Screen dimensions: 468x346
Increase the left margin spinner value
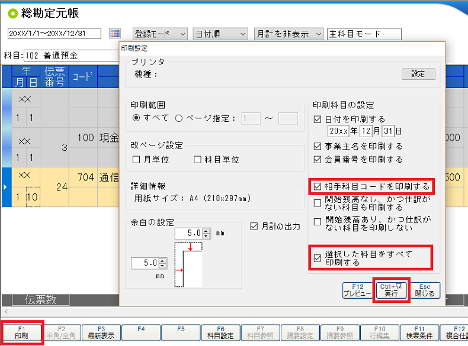tap(162, 261)
